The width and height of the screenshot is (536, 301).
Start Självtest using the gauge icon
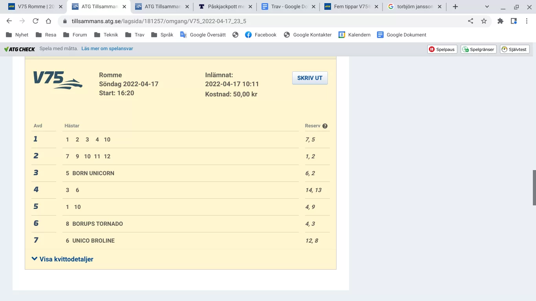point(504,49)
